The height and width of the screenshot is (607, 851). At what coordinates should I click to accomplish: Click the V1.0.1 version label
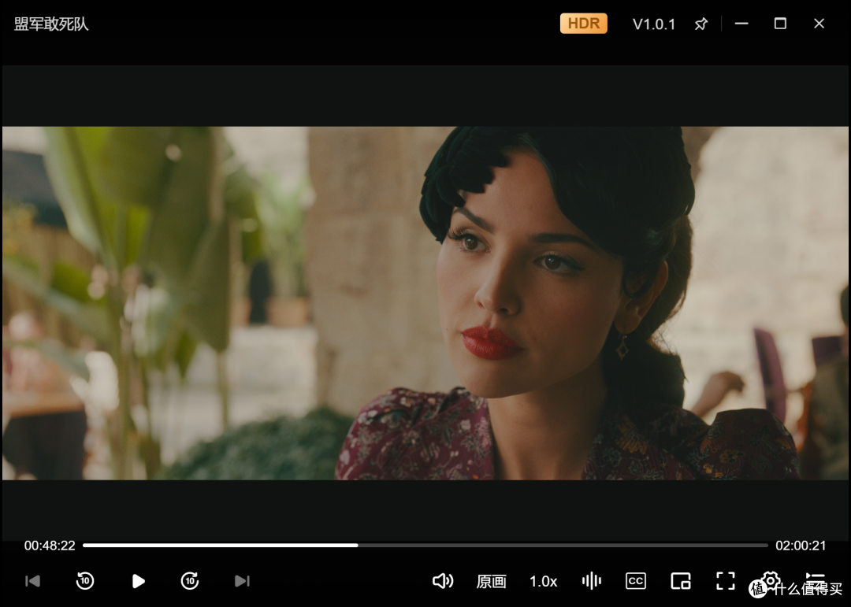coord(654,24)
